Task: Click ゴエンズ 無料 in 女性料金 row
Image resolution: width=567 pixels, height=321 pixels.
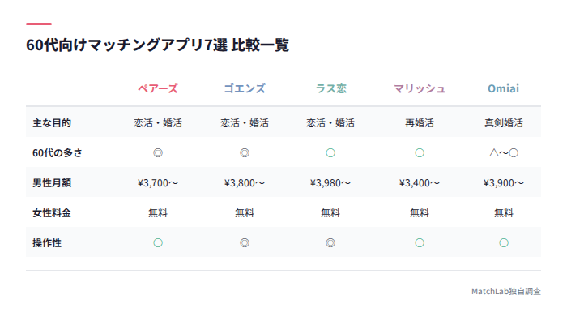Action: (245, 213)
